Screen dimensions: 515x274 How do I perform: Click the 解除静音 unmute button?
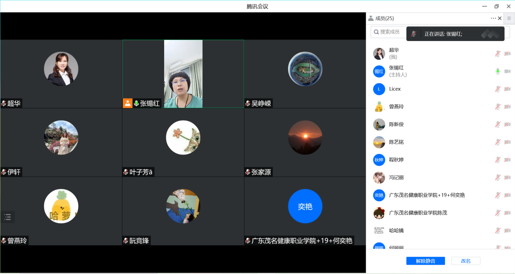(426, 261)
